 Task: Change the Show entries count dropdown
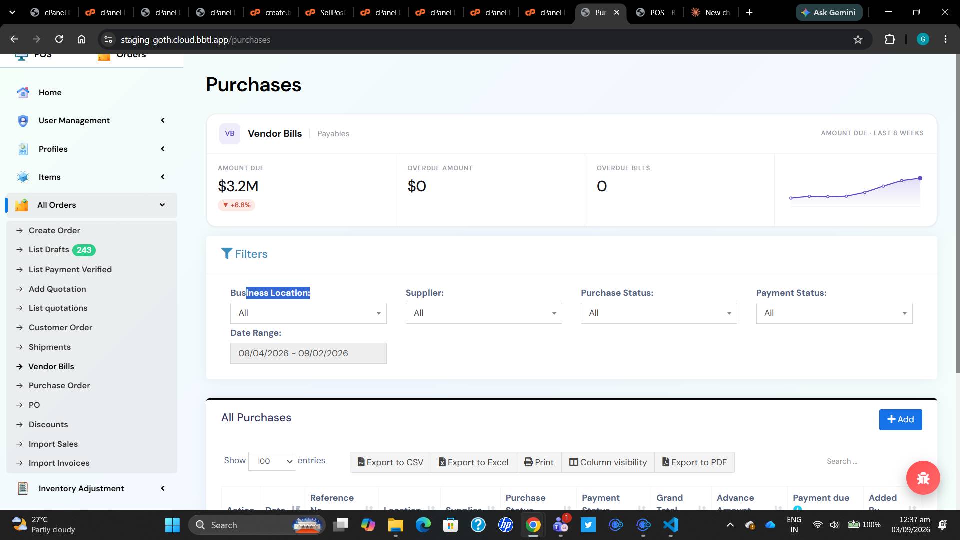pos(272,461)
